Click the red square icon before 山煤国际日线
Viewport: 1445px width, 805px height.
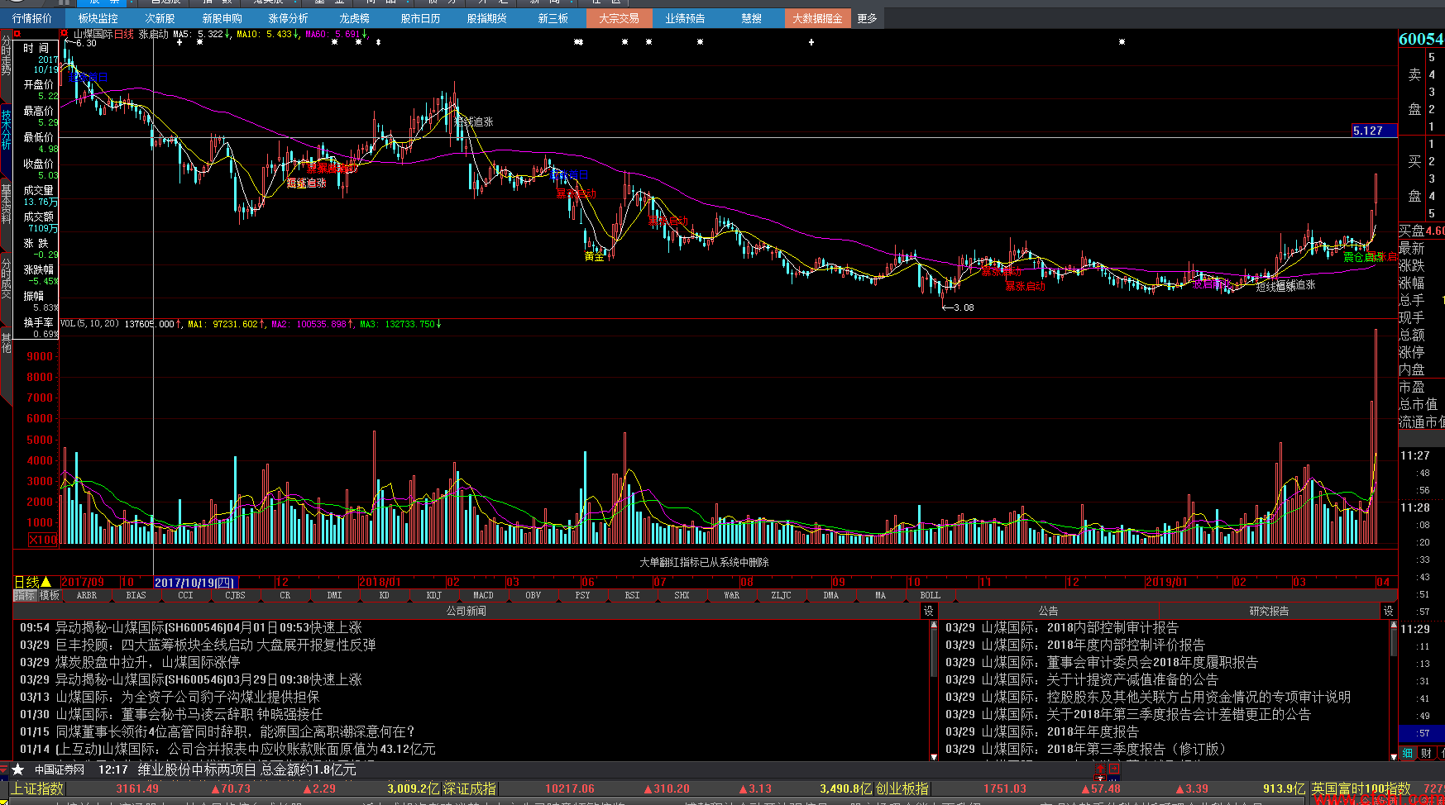(65, 34)
